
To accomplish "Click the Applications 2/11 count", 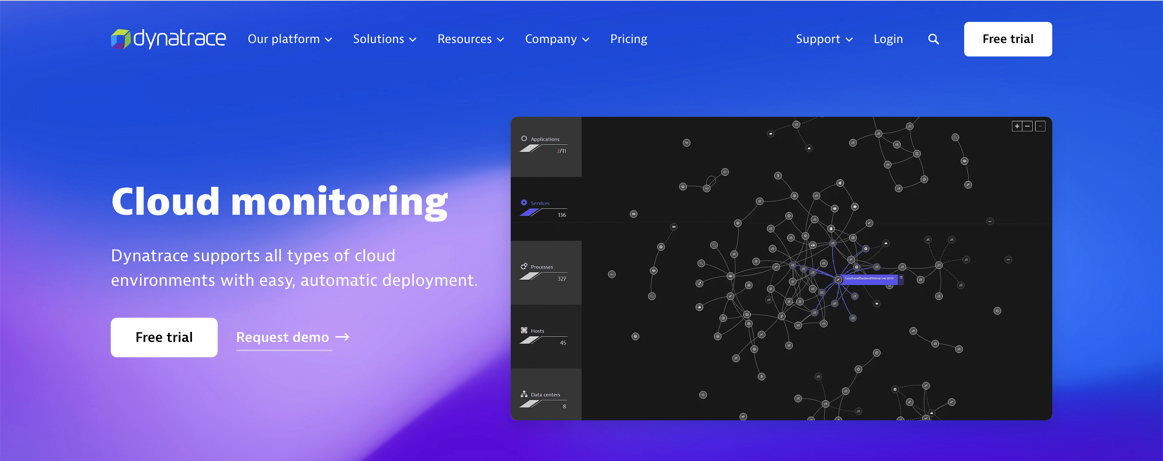I will click(x=561, y=151).
